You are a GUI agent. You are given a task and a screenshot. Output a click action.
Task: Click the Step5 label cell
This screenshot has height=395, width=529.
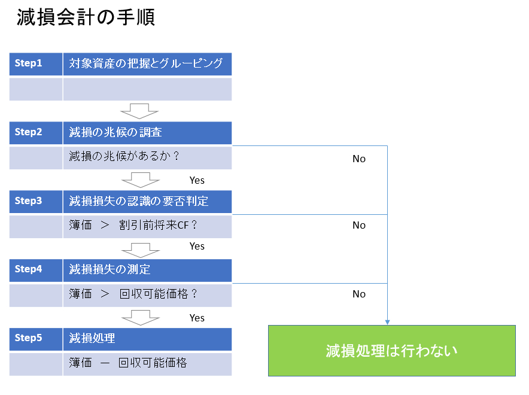pos(36,339)
